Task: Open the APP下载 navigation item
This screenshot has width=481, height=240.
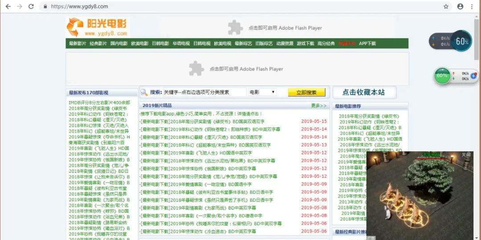Action: [x=367, y=44]
